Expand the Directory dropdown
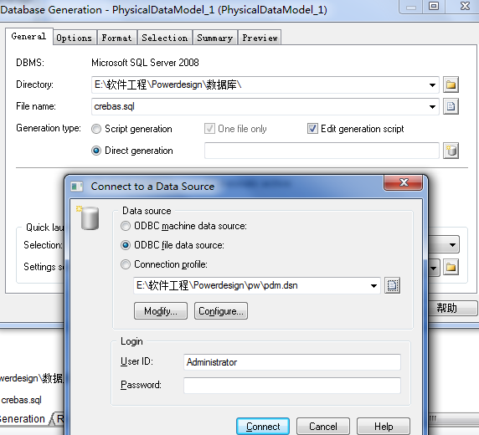The width and height of the screenshot is (479, 435). click(x=432, y=84)
